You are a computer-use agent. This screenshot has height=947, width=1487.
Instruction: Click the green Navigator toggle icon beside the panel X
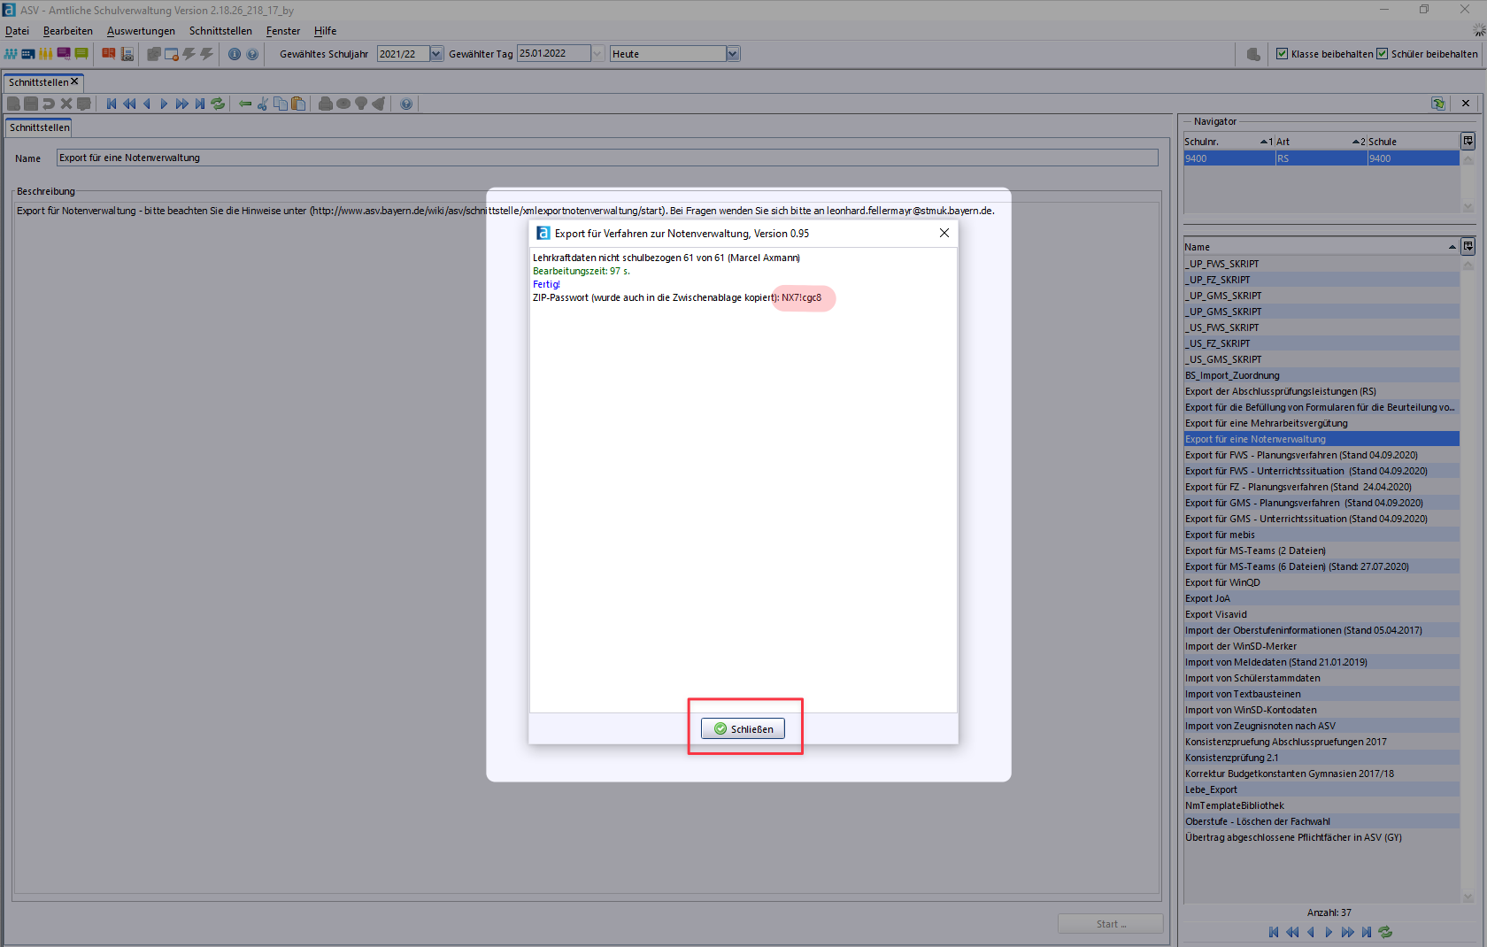1438,104
